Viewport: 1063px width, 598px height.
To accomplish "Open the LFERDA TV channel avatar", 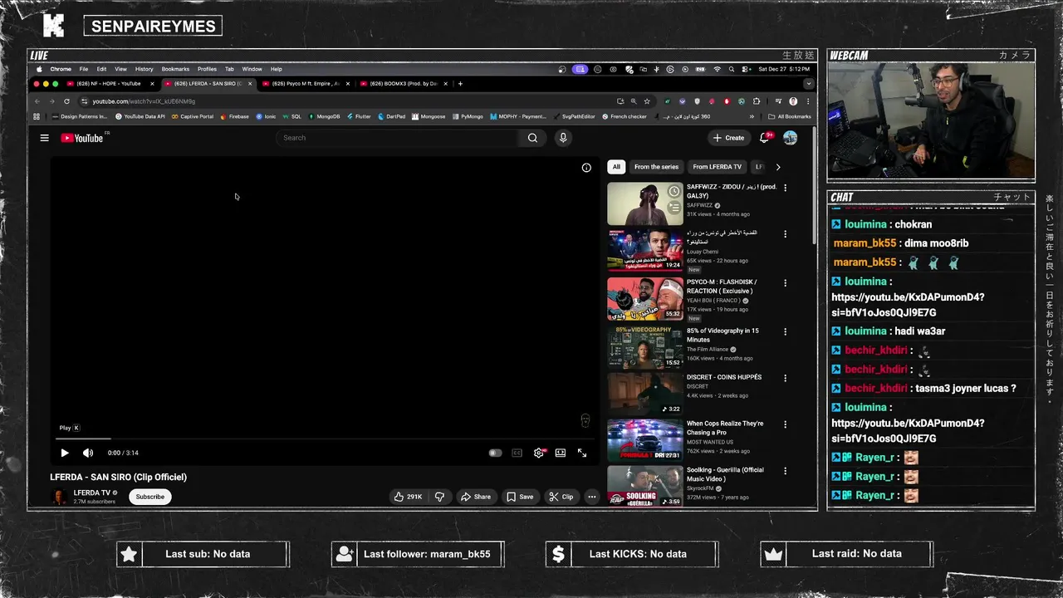I will coord(59,497).
